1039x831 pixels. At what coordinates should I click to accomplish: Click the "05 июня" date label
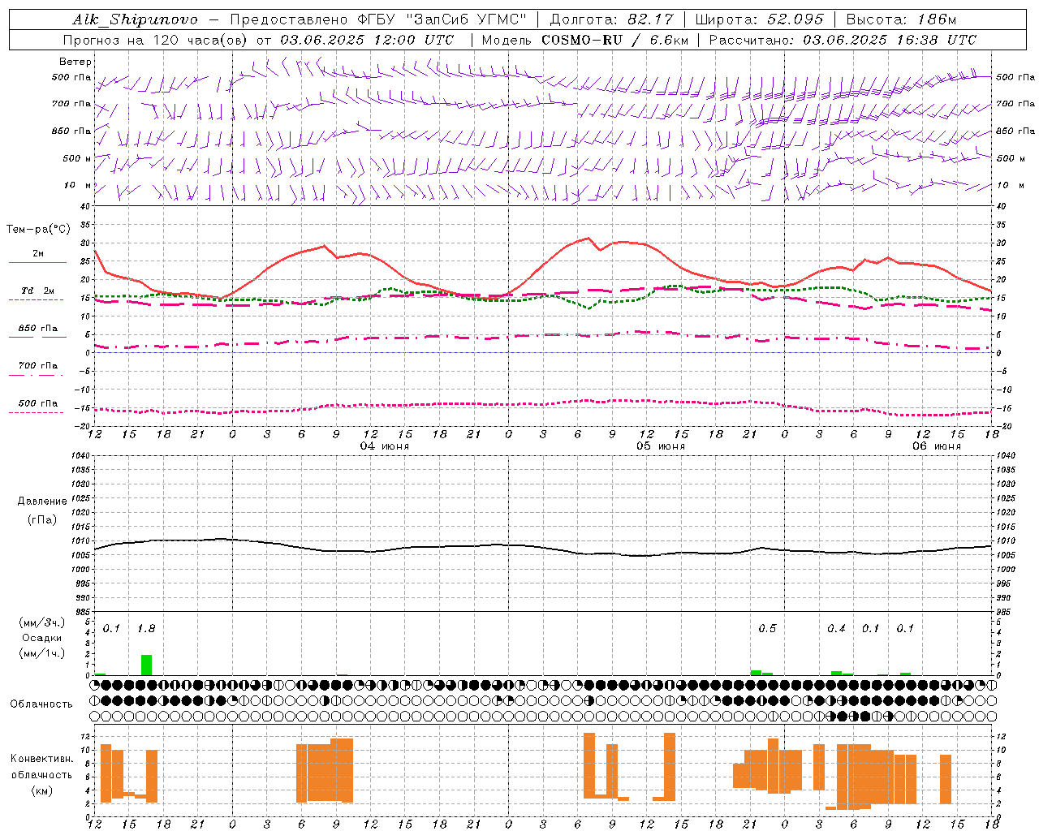pyautogui.click(x=661, y=446)
